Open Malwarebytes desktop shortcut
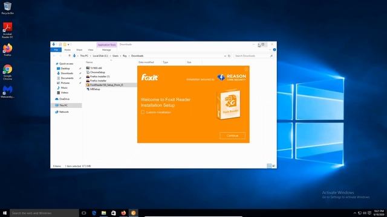 tap(7, 92)
